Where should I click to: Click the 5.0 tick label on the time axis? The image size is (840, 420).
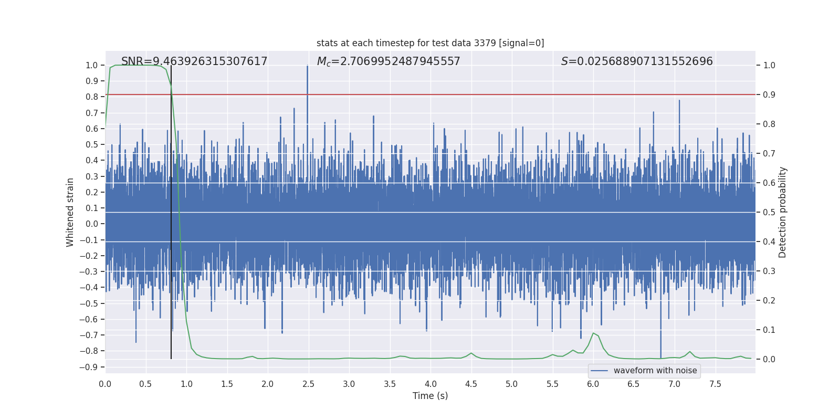click(x=512, y=384)
